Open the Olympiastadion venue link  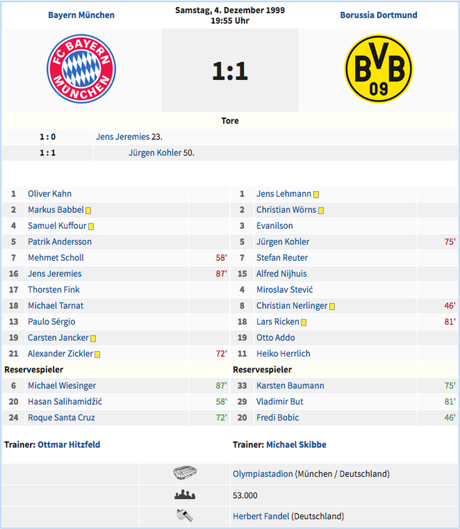click(262, 474)
